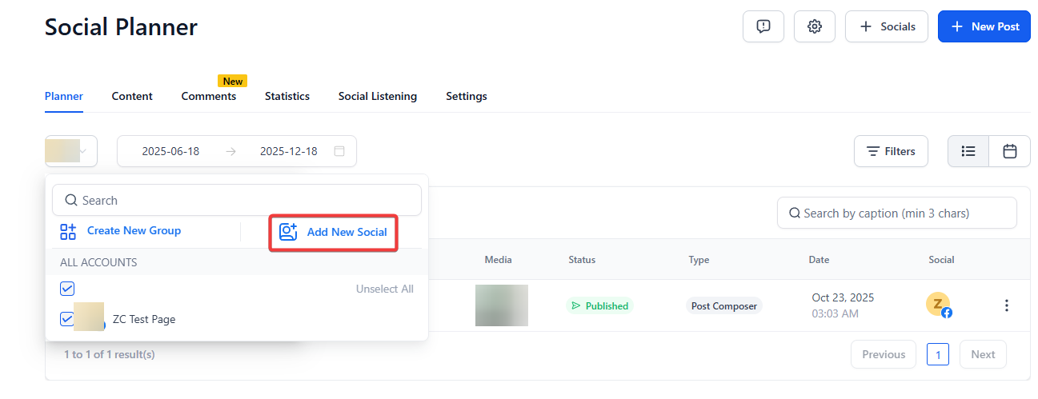The width and height of the screenshot is (1038, 399).
Task: Click the Social column header
Action: pyautogui.click(x=941, y=260)
